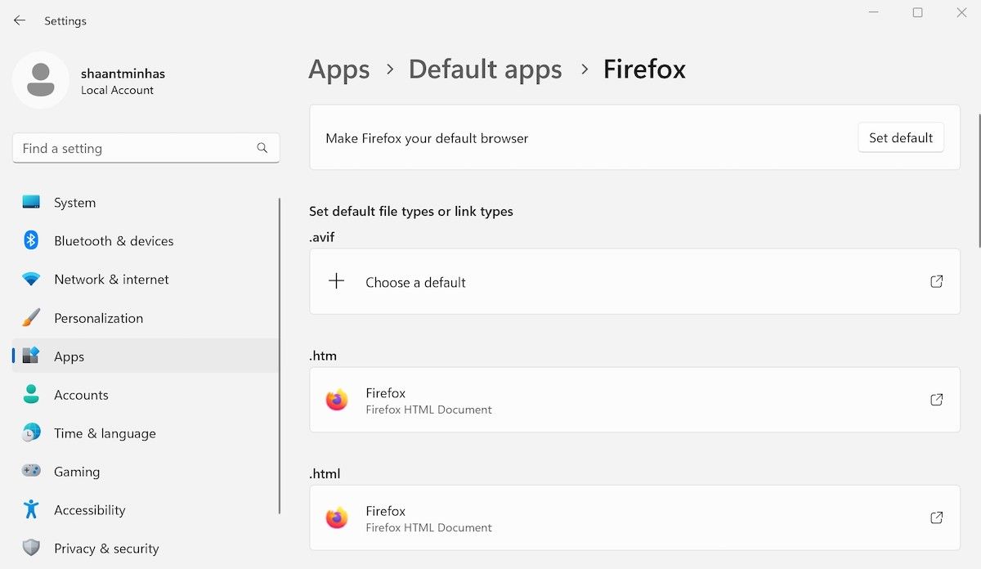The width and height of the screenshot is (981, 569).
Task: Click the plus icon for .avif default
Action: pyautogui.click(x=336, y=282)
